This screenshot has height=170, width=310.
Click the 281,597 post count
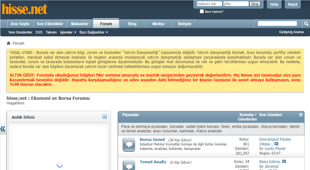(x=242, y=153)
